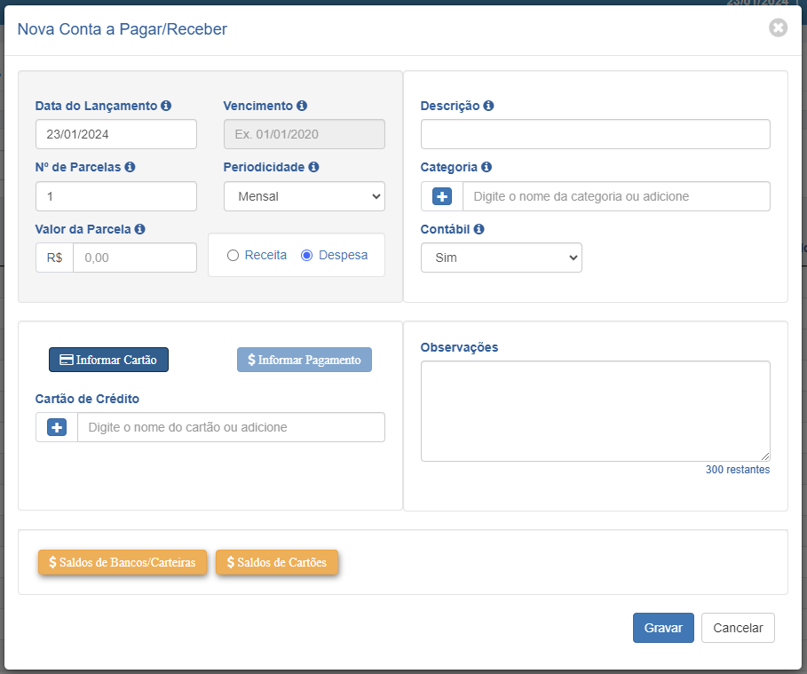Image resolution: width=807 pixels, height=674 pixels.
Task: Click the info icon next to Nº de Parcelas
Action: pyautogui.click(x=130, y=167)
